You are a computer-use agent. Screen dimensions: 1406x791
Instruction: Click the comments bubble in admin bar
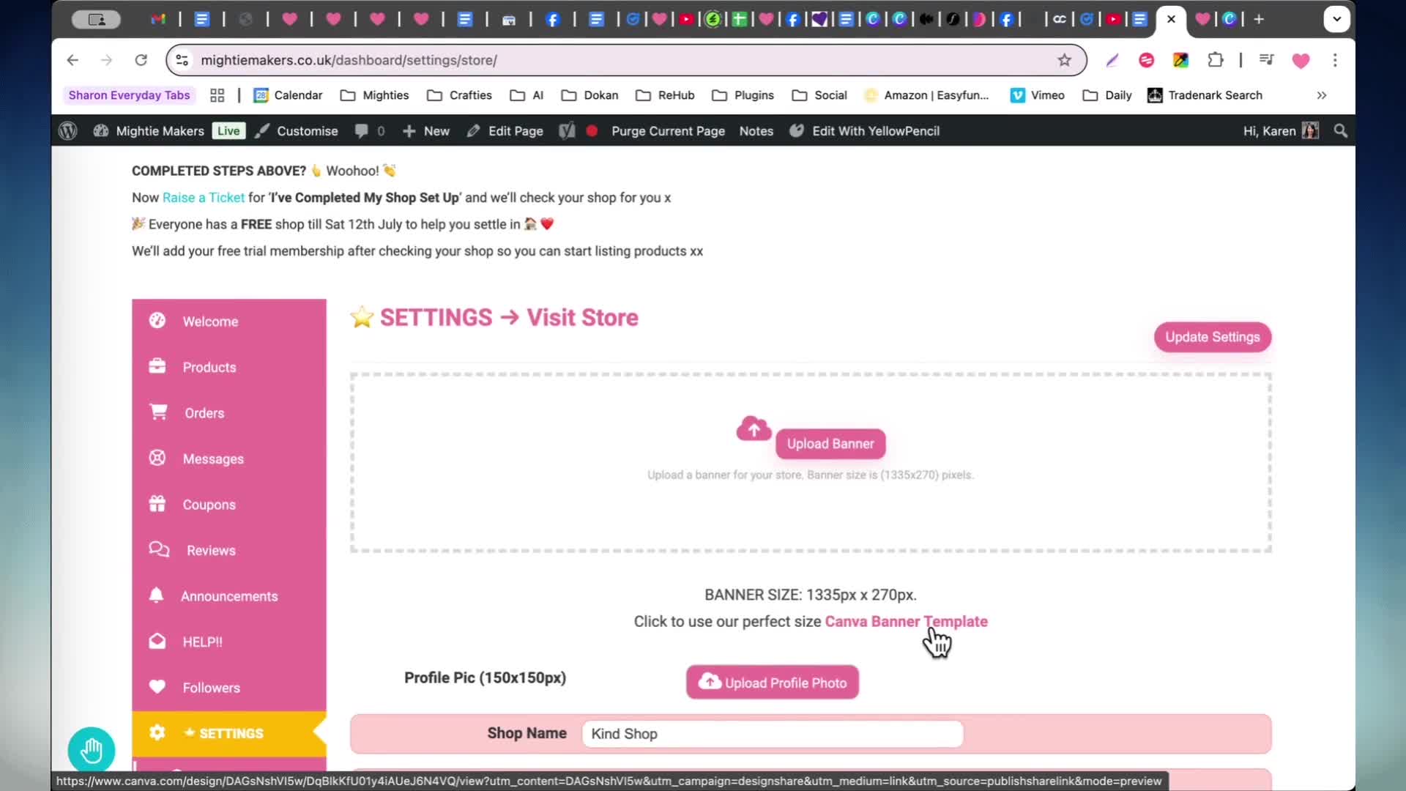click(x=361, y=131)
